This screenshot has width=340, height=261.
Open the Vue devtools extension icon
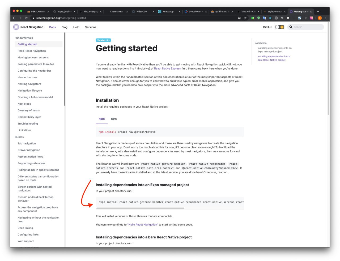click(282, 18)
